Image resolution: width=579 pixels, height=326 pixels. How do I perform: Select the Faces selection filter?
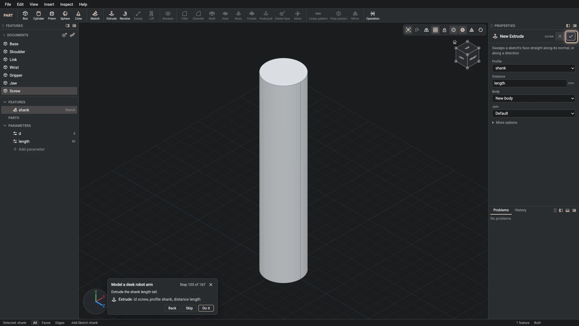tap(46, 323)
